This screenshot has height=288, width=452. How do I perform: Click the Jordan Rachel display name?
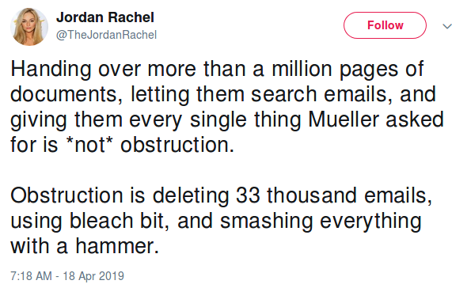(105, 17)
